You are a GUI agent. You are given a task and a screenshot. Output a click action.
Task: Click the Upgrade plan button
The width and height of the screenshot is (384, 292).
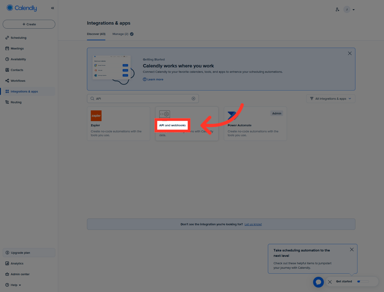pyautogui.click(x=29, y=253)
